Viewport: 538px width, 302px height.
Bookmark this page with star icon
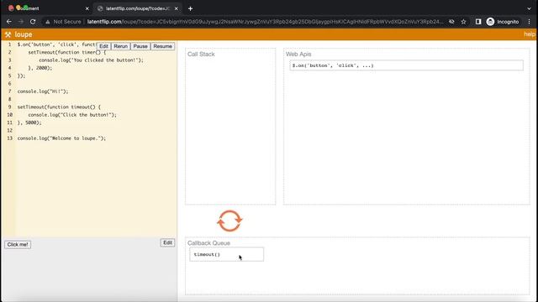click(463, 22)
